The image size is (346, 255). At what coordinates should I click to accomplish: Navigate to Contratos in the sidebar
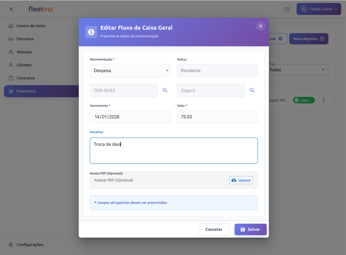26,78
